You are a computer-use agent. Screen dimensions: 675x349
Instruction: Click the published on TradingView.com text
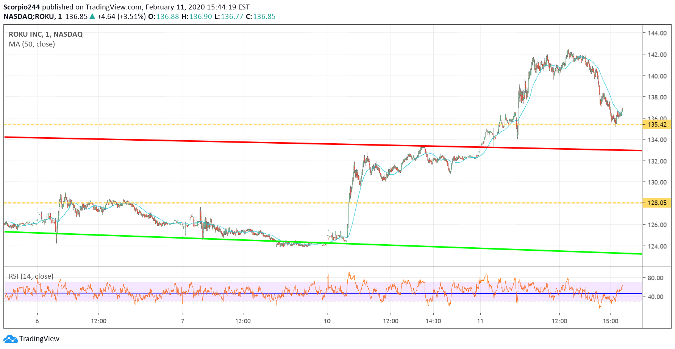pos(92,7)
